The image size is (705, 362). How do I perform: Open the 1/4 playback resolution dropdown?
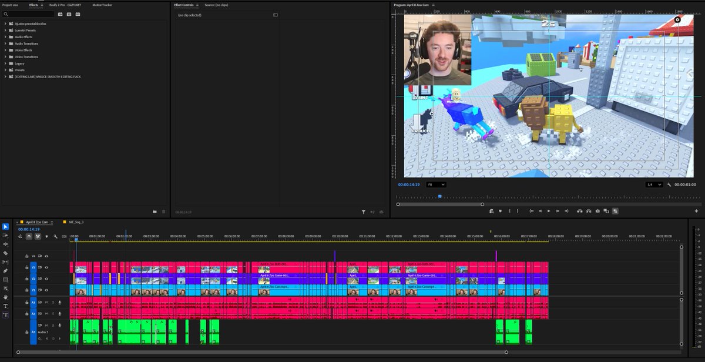654,184
